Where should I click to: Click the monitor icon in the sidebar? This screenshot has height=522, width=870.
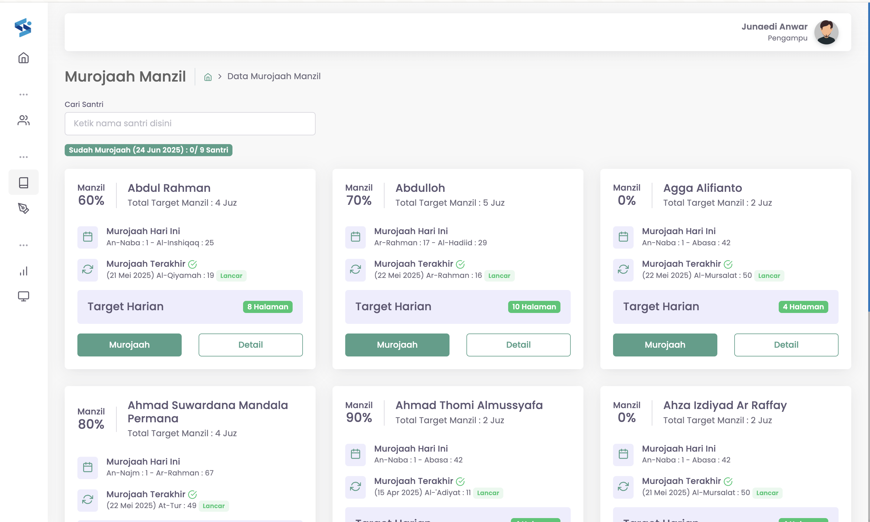[x=23, y=296]
